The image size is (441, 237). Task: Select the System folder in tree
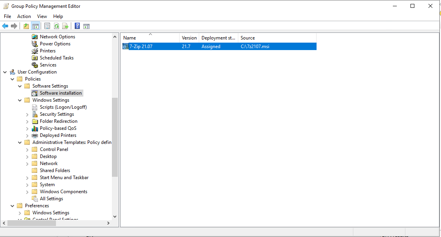47,185
